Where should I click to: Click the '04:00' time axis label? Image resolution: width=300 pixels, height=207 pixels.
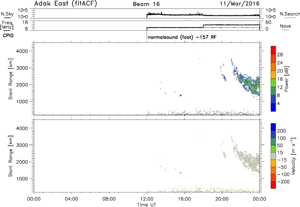click(x=72, y=199)
